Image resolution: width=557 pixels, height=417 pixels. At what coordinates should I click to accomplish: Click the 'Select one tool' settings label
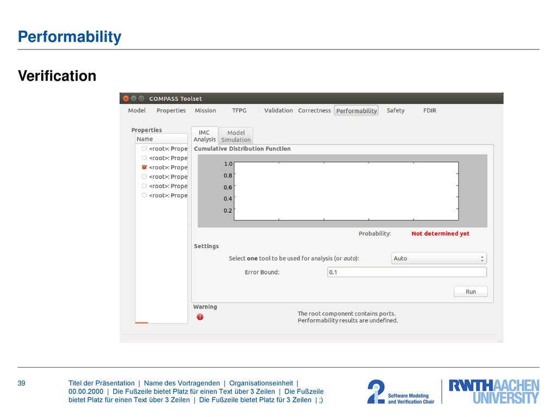click(x=294, y=258)
